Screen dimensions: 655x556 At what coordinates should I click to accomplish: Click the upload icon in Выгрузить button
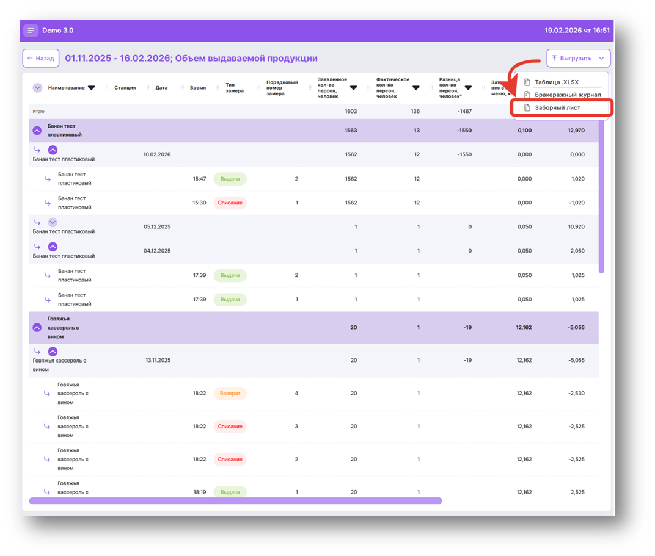click(x=554, y=58)
